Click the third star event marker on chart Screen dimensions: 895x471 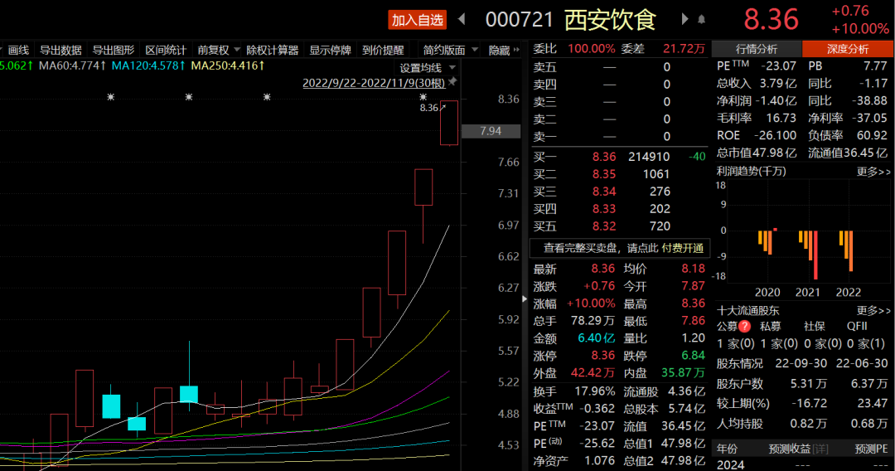click(267, 97)
